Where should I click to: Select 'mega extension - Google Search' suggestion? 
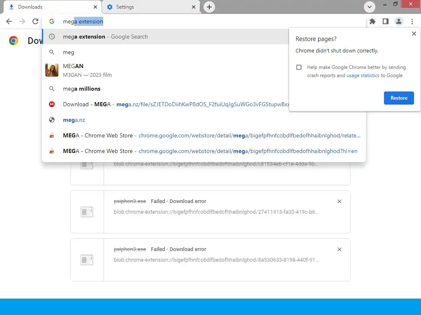(166, 37)
